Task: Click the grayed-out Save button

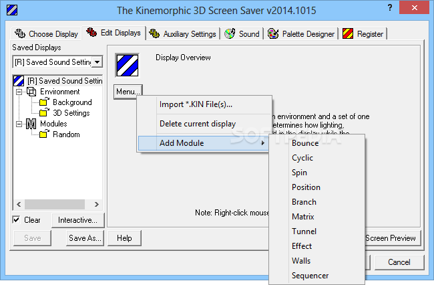Action: (x=33, y=238)
